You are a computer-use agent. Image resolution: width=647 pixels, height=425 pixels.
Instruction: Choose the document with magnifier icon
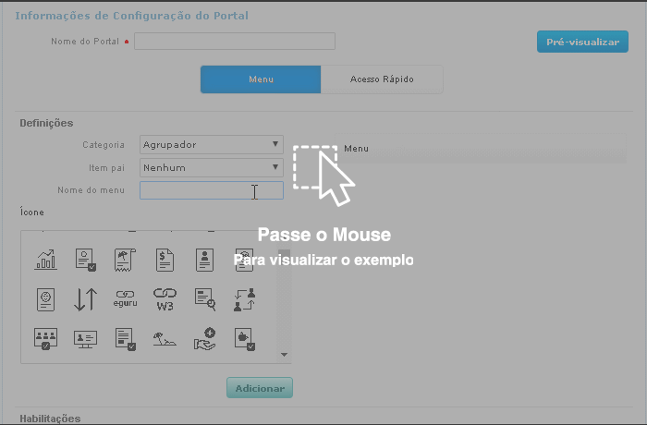click(x=204, y=299)
